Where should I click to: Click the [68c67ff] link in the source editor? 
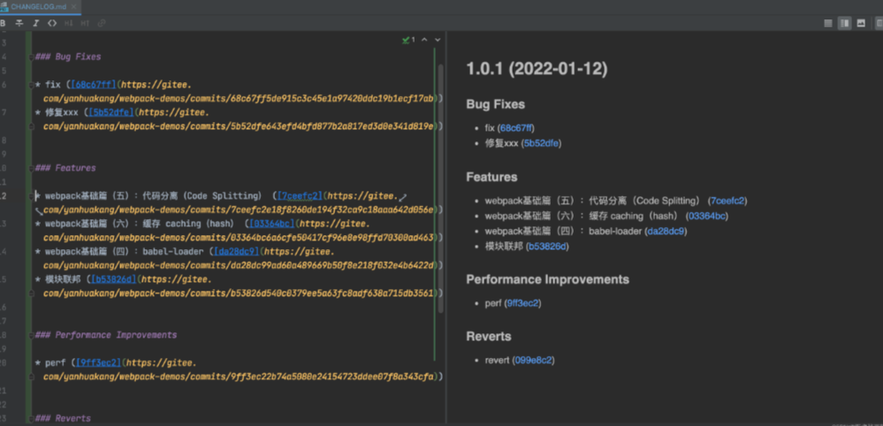[x=93, y=85]
